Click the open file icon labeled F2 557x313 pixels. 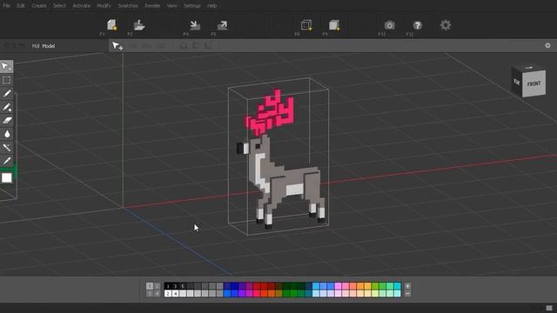point(139,25)
